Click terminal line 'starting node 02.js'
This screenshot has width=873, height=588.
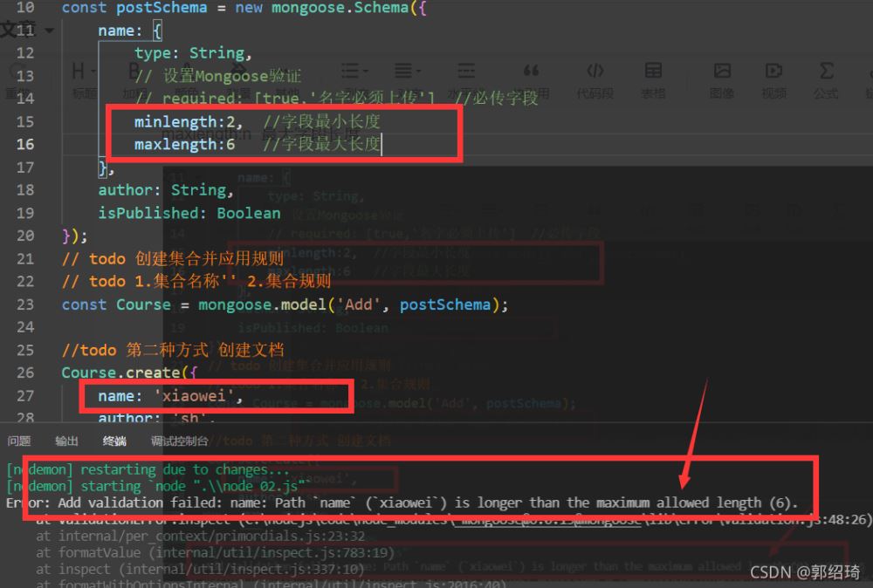pyautogui.click(x=195, y=486)
